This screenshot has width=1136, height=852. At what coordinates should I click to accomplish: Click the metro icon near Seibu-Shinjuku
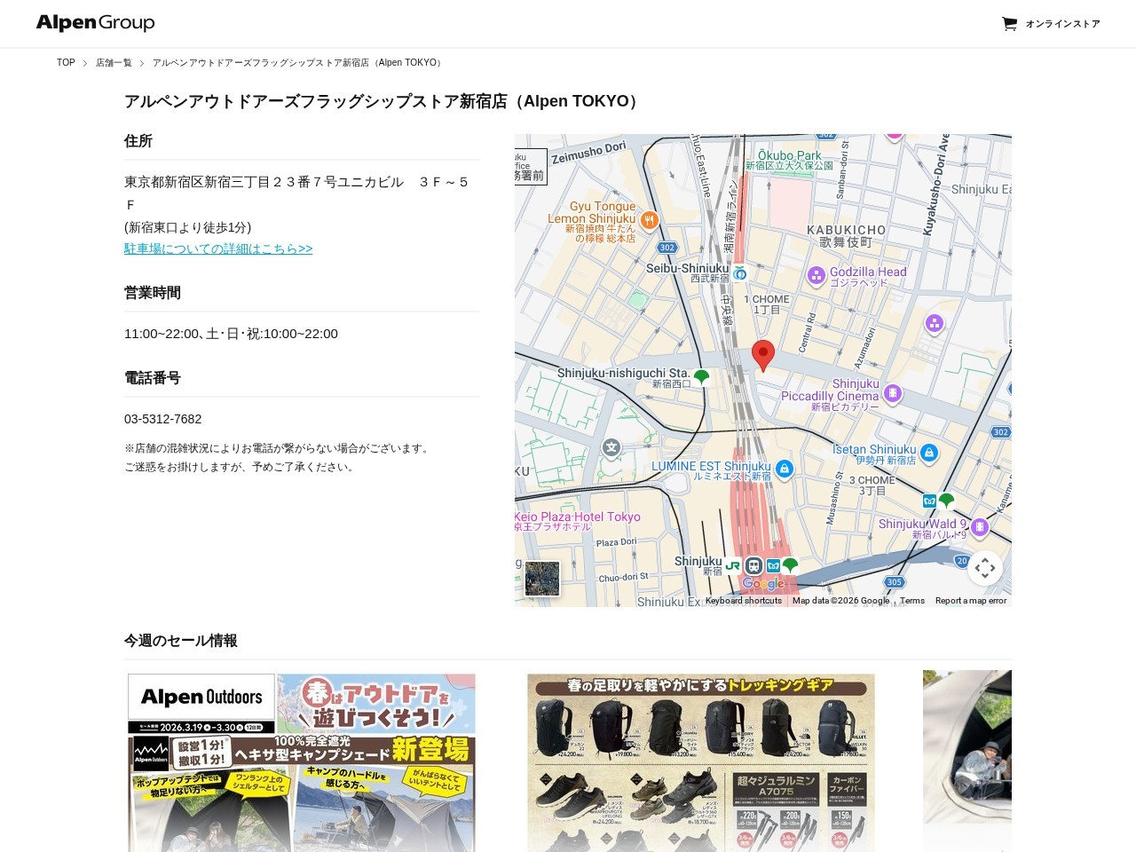tap(741, 275)
